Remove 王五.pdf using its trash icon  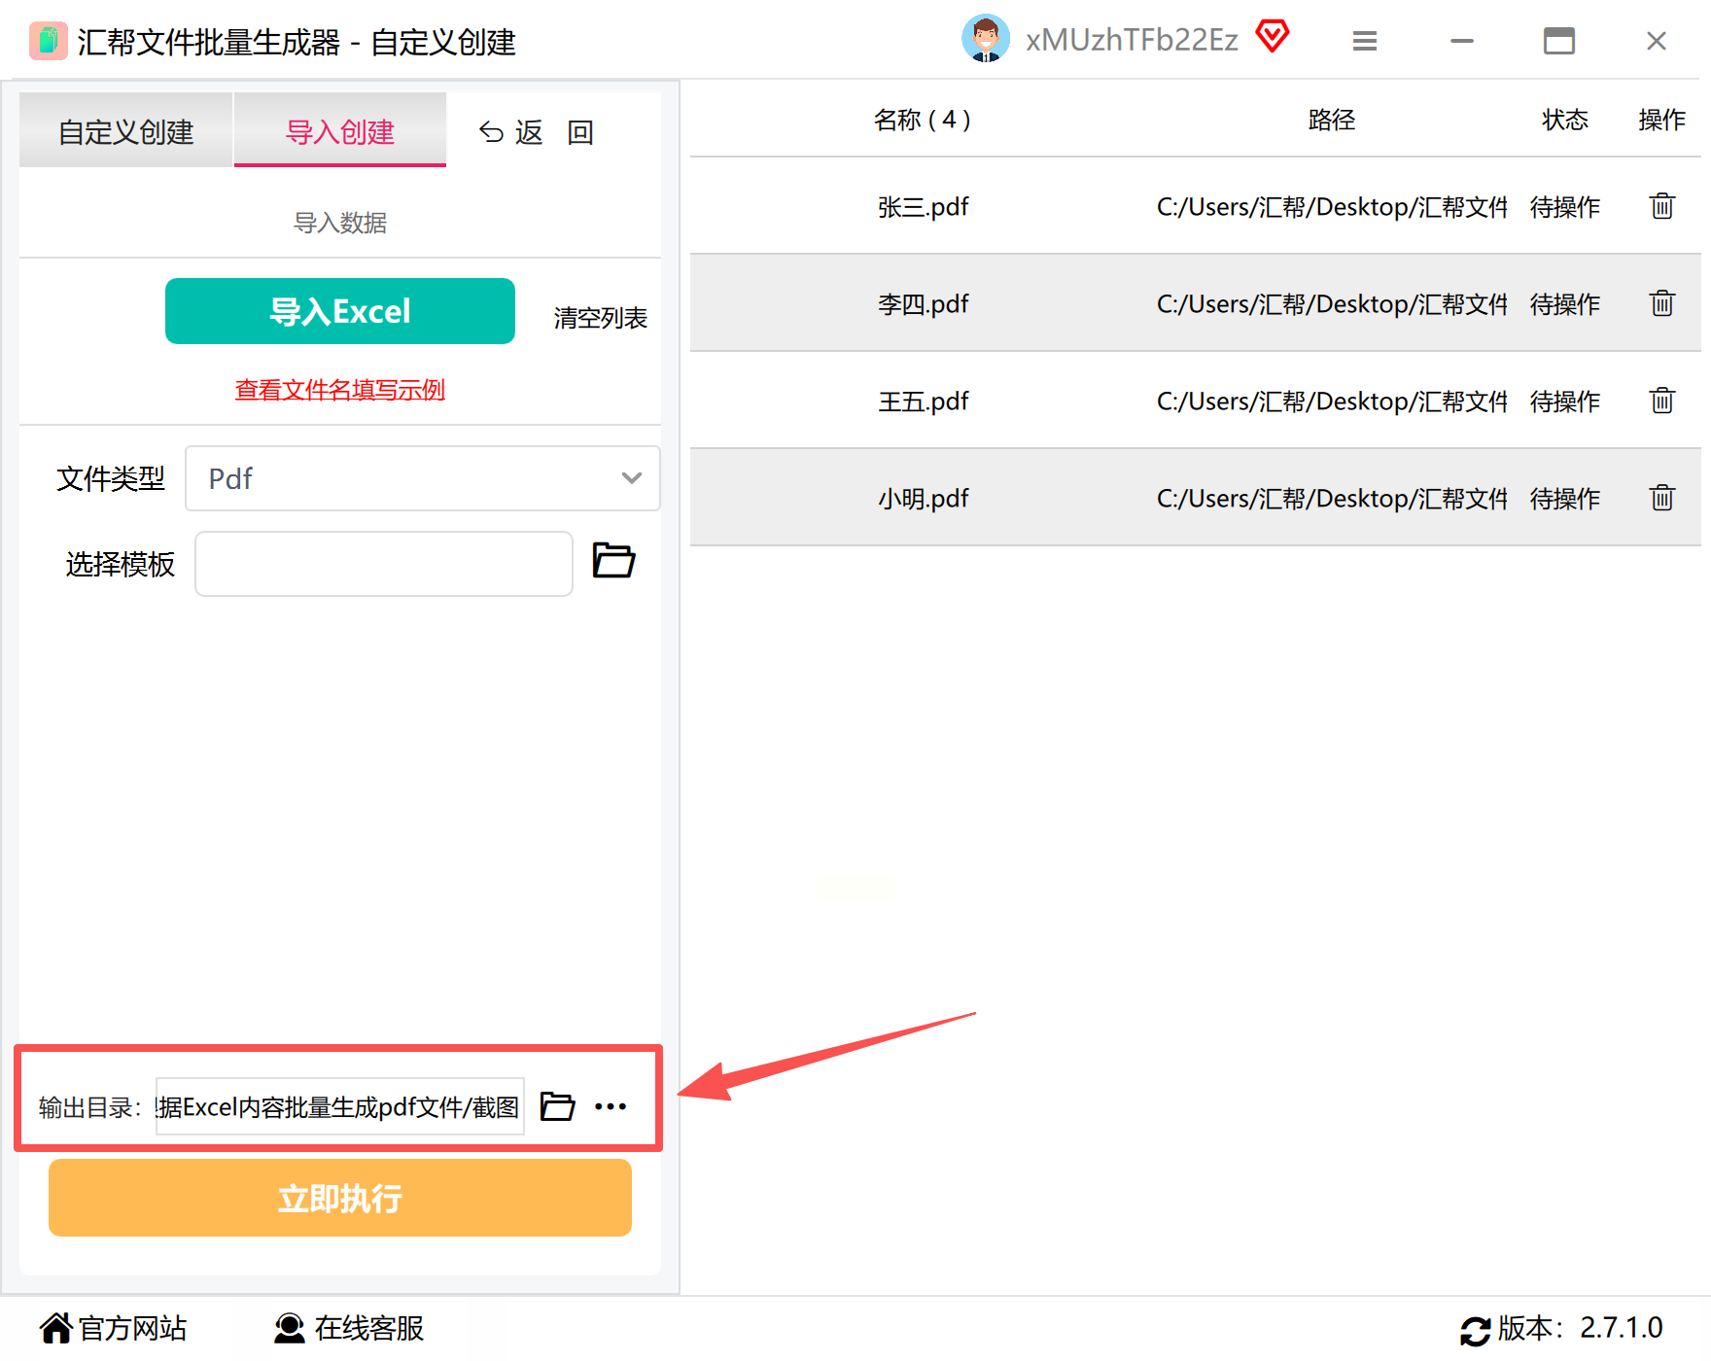click(x=1661, y=401)
